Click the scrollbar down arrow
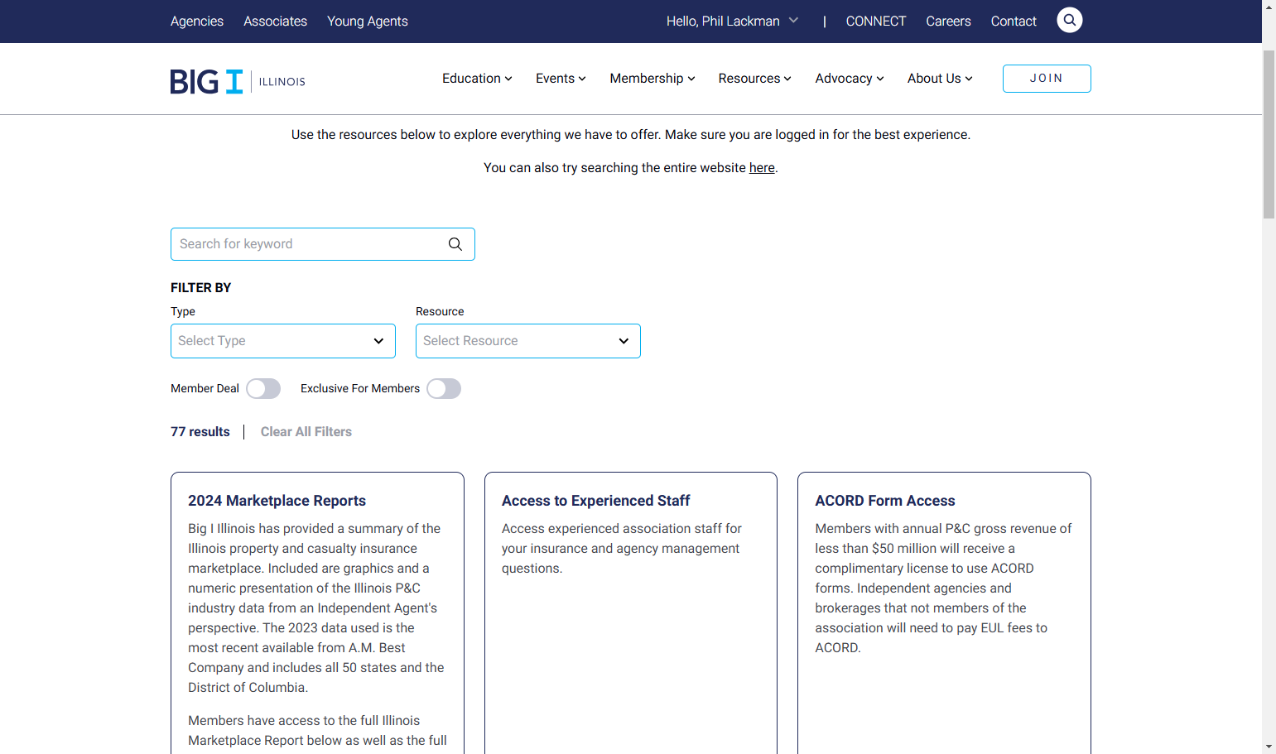Screen dimensions: 1276x754 1269,747
